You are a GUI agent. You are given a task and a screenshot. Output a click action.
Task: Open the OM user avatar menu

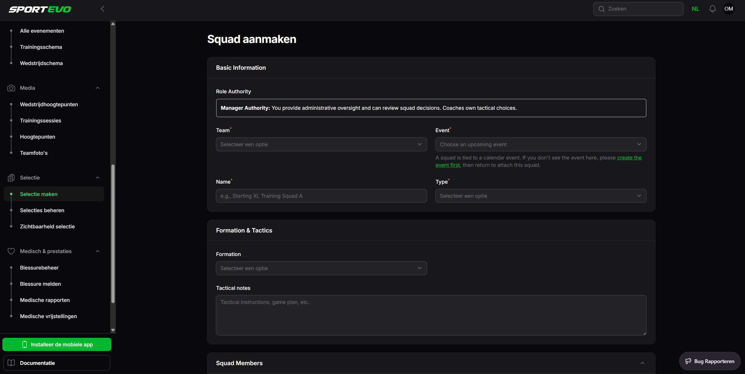tap(729, 9)
